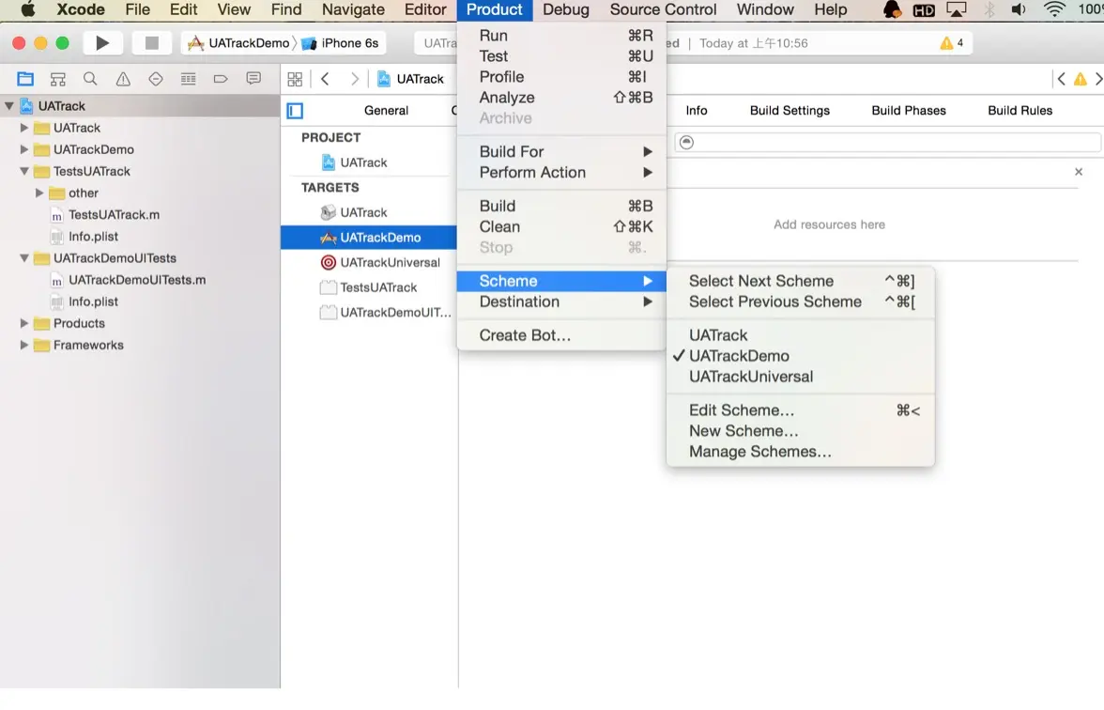The width and height of the screenshot is (1104, 710).
Task: Expand the Products folder
Action: [x=24, y=323]
